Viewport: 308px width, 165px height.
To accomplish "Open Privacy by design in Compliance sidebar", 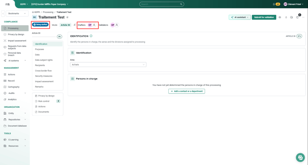I will click(x=16, y=34).
